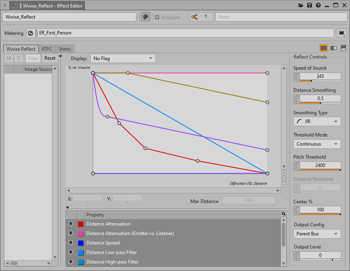
Task: Collapse the property list with the triangle expander
Action: click(x=67, y=208)
